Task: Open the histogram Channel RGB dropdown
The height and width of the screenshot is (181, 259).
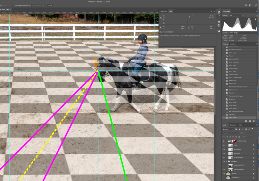Action: (x=236, y=15)
